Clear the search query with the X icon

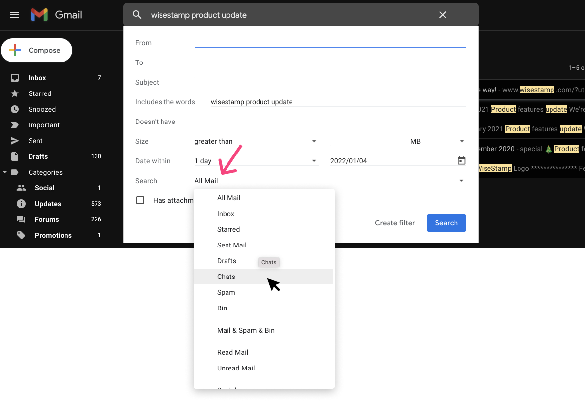tap(442, 15)
